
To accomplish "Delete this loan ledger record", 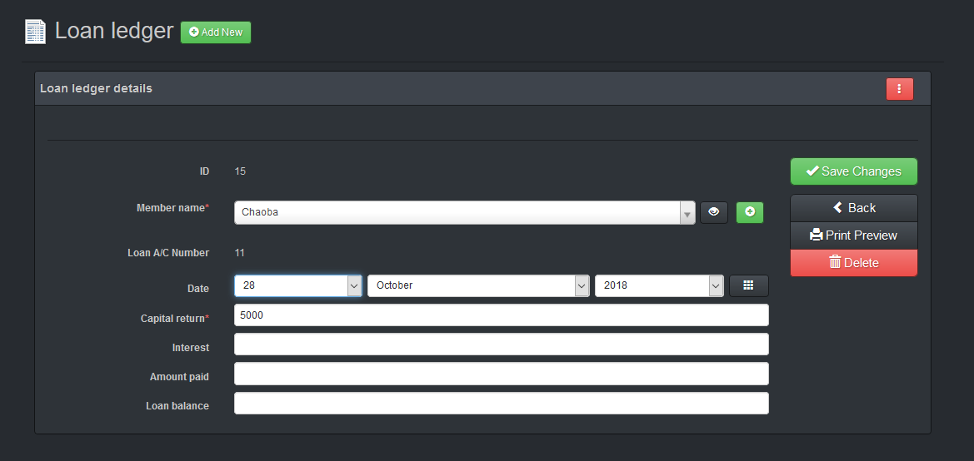I will coord(853,263).
